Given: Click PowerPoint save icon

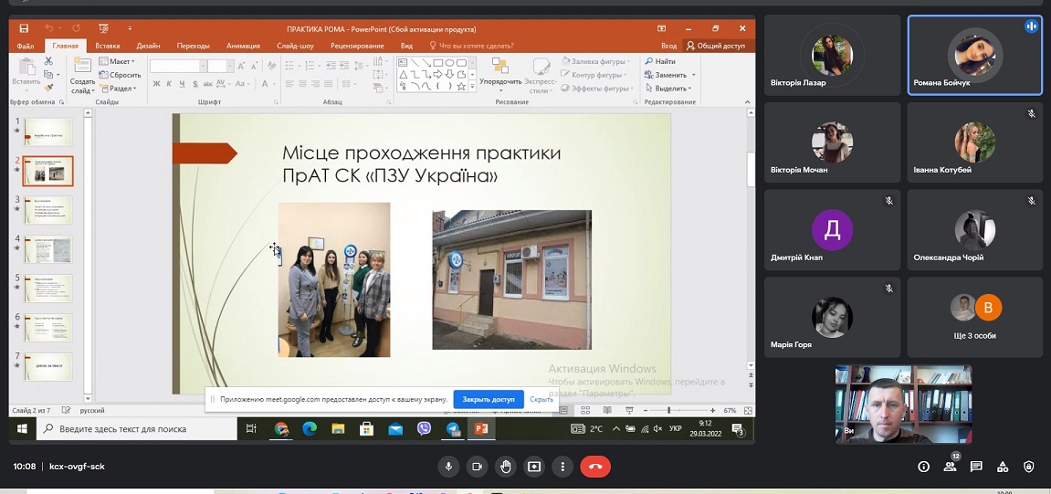Looking at the screenshot, I should pyautogui.click(x=24, y=29).
